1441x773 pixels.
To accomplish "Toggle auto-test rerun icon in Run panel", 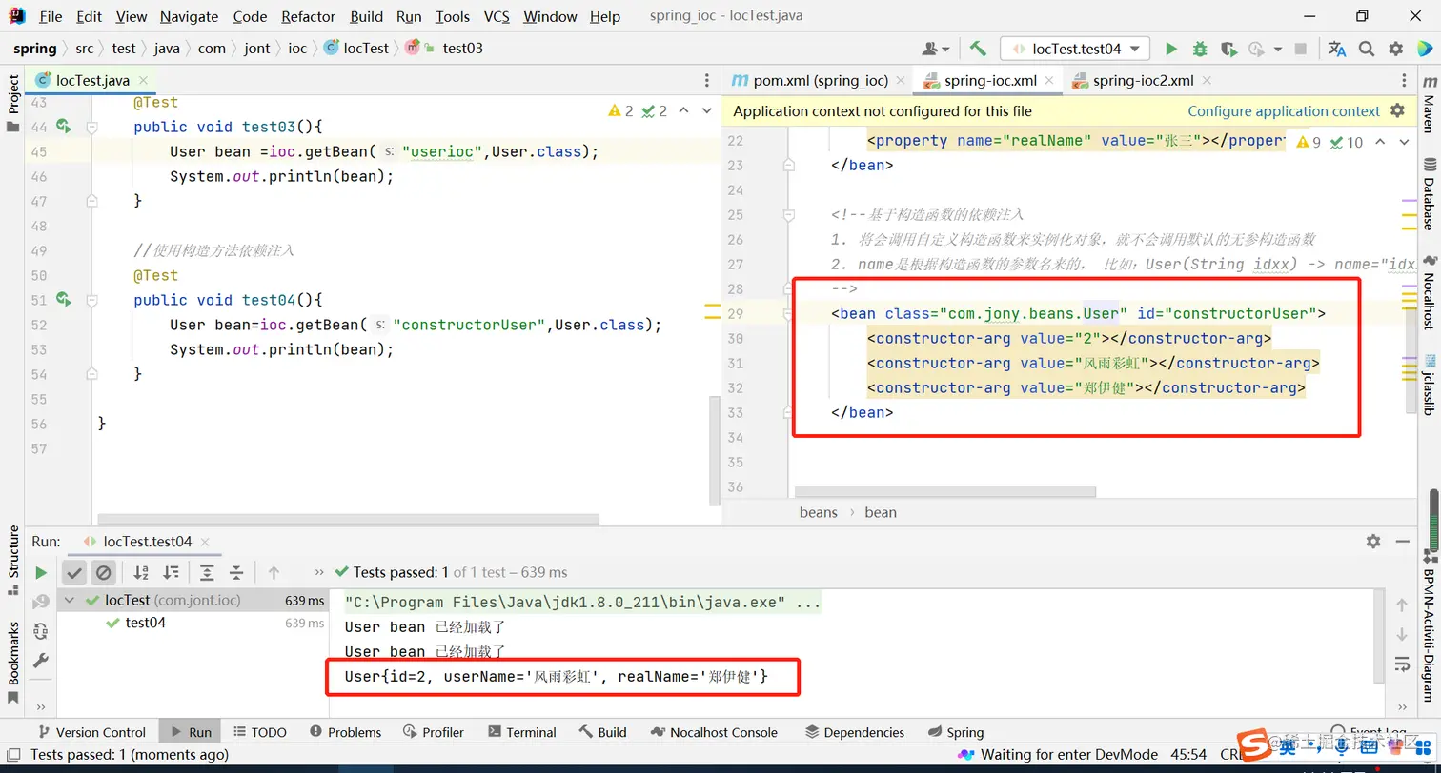I will 41,631.
